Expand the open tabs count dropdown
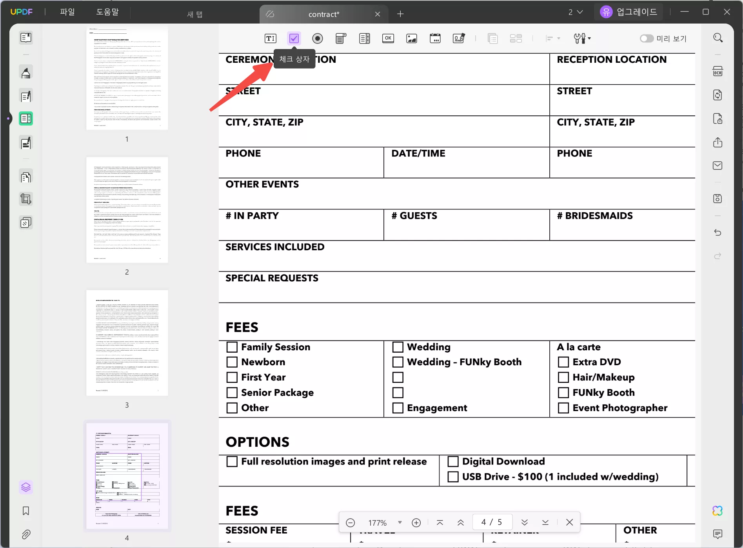 click(576, 12)
